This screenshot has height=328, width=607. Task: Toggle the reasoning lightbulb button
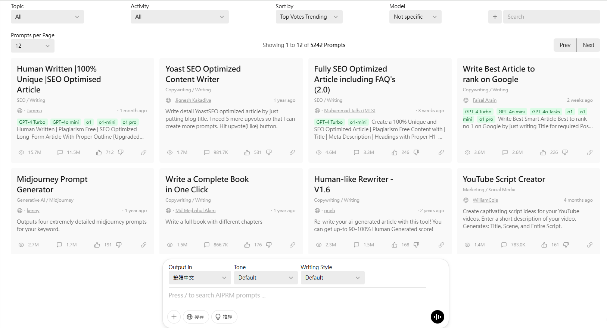tap(224, 317)
